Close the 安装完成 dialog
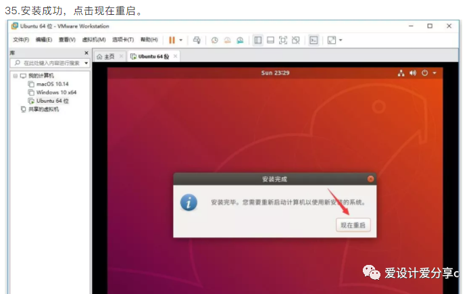 370,179
